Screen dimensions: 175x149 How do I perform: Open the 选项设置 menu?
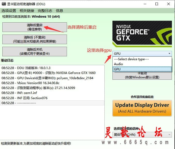pos(9,11)
